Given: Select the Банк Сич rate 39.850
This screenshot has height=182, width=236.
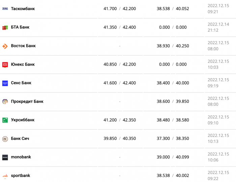Looking at the screenshot, I should [110, 139].
